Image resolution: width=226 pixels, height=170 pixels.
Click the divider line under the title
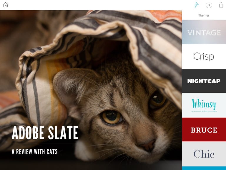pyautogui.click(x=45, y=143)
